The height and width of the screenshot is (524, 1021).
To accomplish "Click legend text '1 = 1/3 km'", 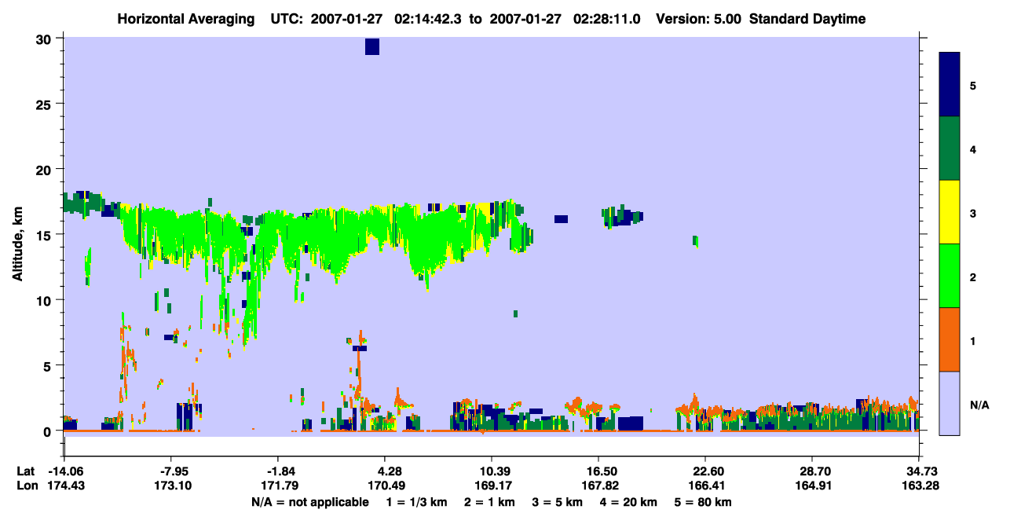I will 417,502.
